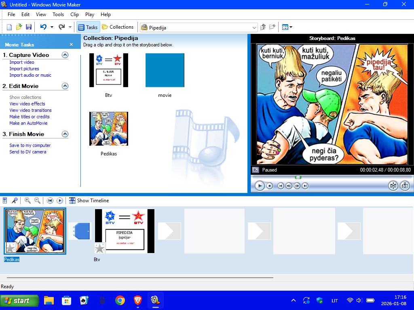The height and width of the screenshot is (310, 414).
Task: Click the Narrate Timeline microphone icon
Action: pyautogui.click(x=15, y=201)
